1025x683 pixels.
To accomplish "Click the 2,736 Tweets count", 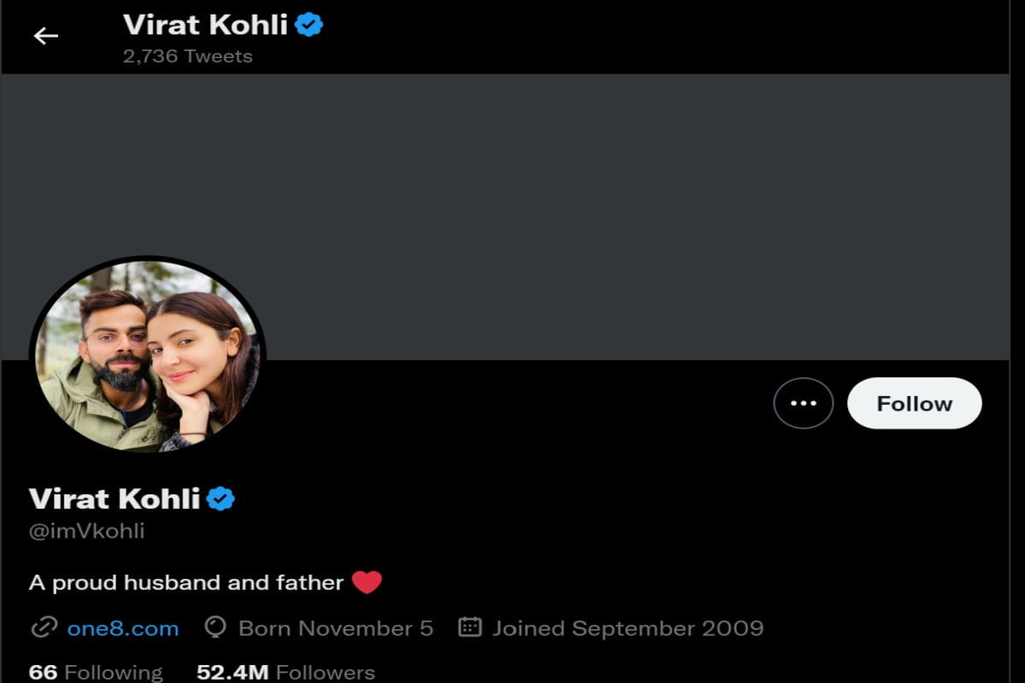I will 188,56.
